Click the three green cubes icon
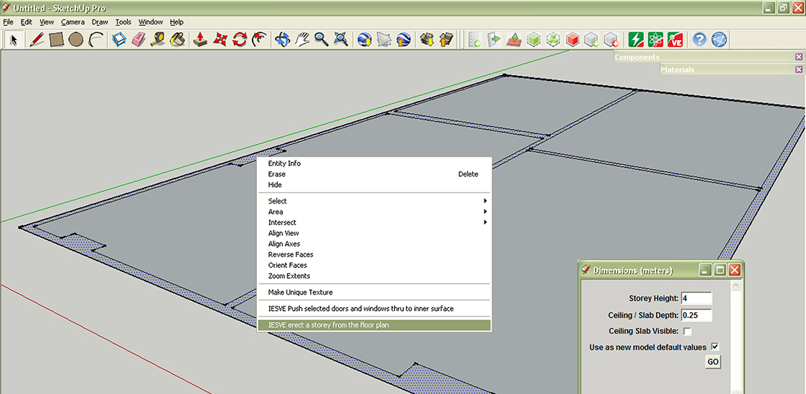Viewport: 806px width, 394px height. point(553,39)
